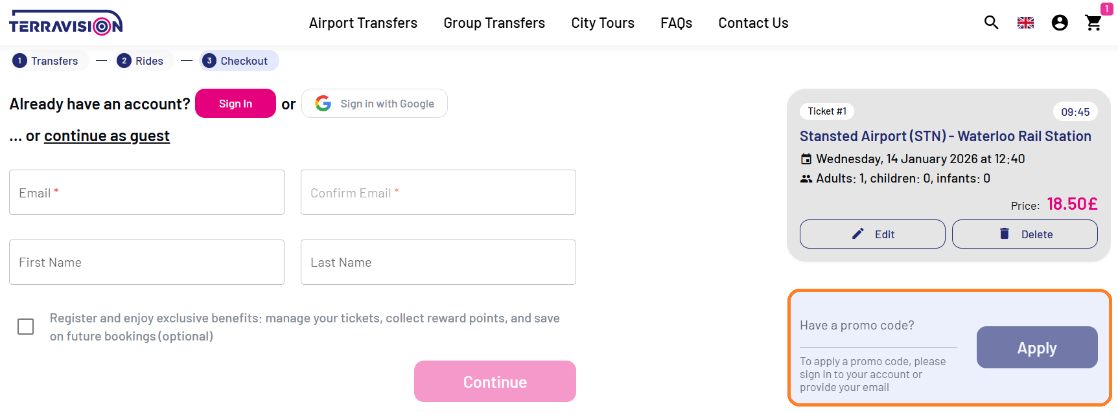Click the pencil Edit ticket button

tap(872, 234)
